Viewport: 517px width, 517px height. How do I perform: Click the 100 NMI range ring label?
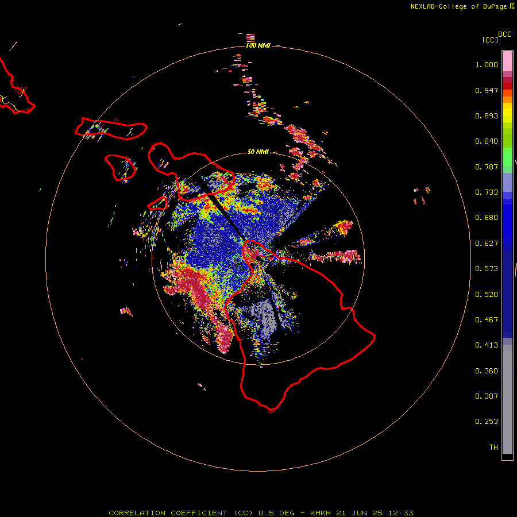coord(258,45)
